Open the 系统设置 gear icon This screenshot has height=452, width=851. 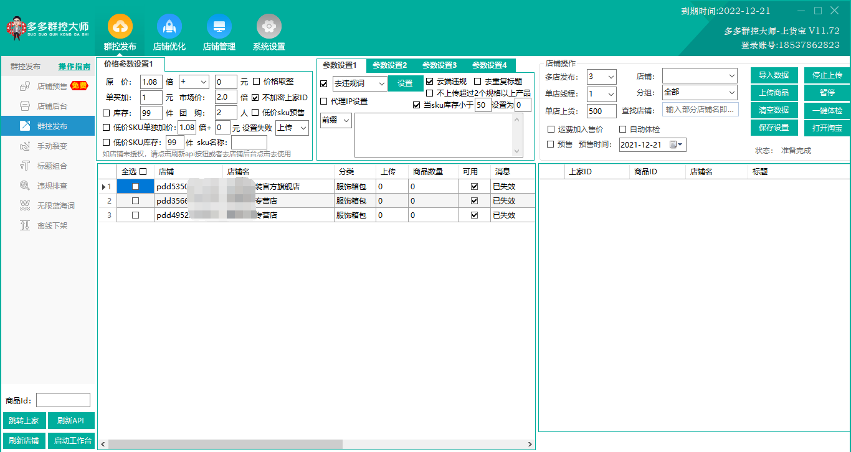click(x=269, y=27)
